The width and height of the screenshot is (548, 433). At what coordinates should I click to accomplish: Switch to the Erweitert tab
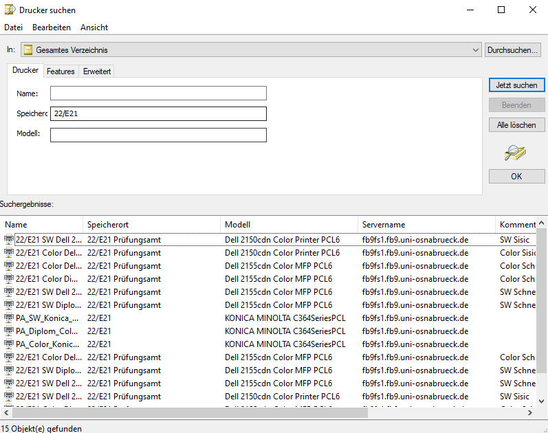[97, 71]
